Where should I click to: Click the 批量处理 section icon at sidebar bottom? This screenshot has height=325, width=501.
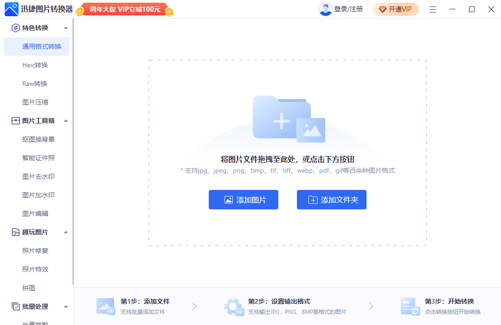(x=15, y=306)
